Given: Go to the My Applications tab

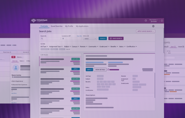Looking at the screenshot, I should tap(82, 26).
